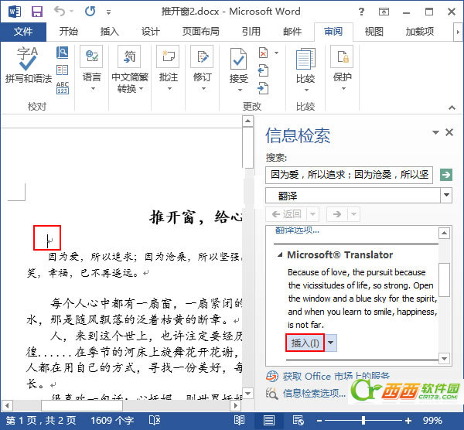Collapse the Microsoft Translator section triangle
The height and width of the screenshot is (430, 464).
280,254
